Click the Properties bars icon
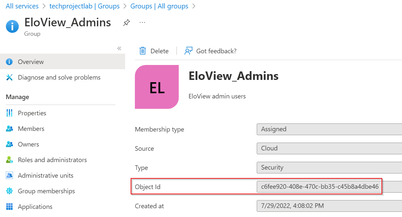This screenshot has height=217, width=402. point(9,113)
